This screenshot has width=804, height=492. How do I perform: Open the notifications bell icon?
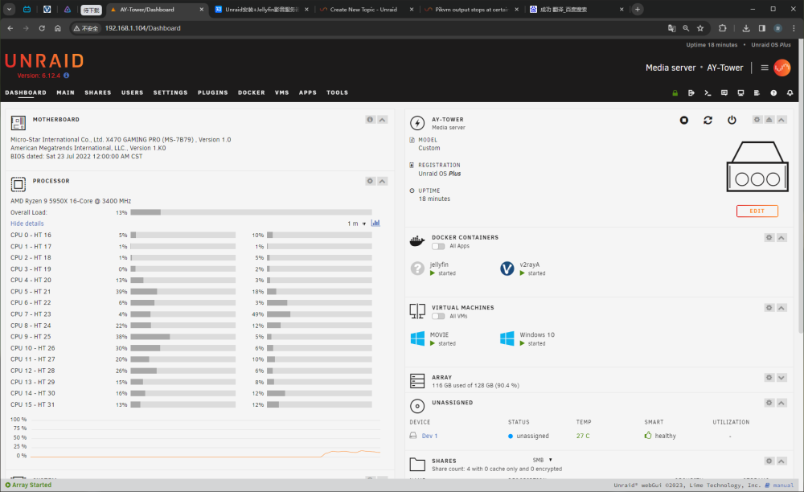pyautogui.click(x=790, y=92)
